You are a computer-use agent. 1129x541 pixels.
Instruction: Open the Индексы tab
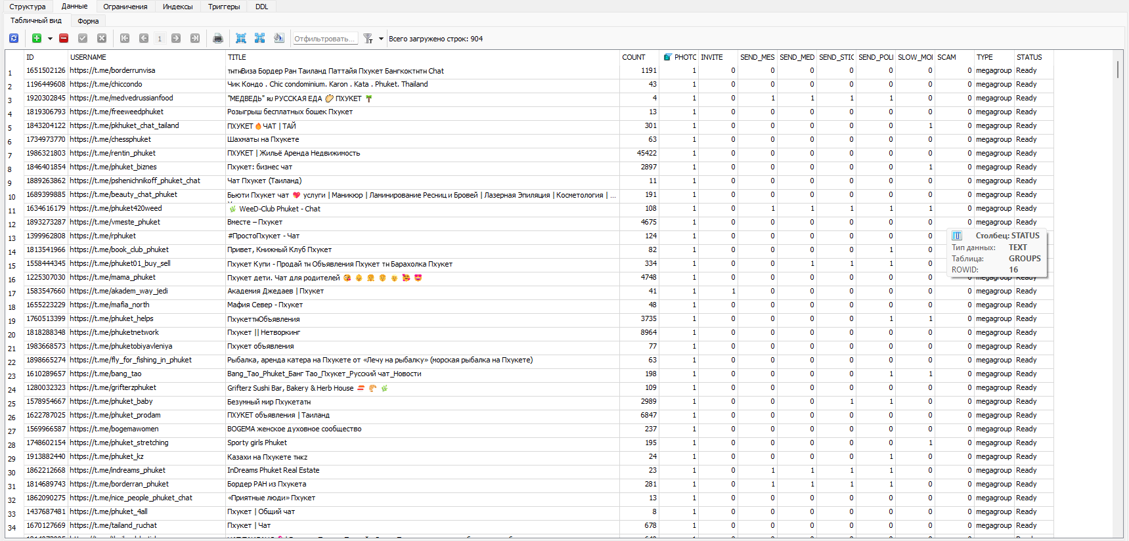click(177, 7)
